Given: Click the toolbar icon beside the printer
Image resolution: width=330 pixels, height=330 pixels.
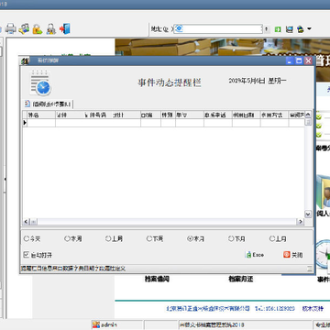Looking at the screenshot, I should point(24,28).
